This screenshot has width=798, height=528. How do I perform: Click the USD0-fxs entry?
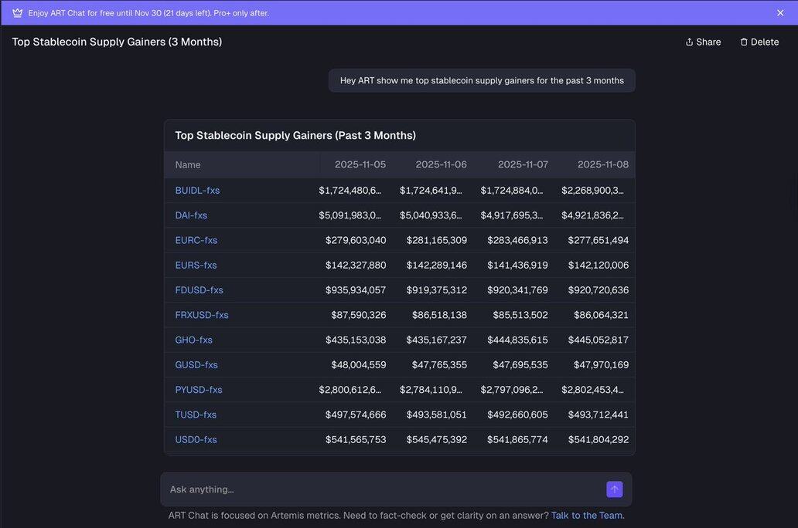click(x=196, y=440)
